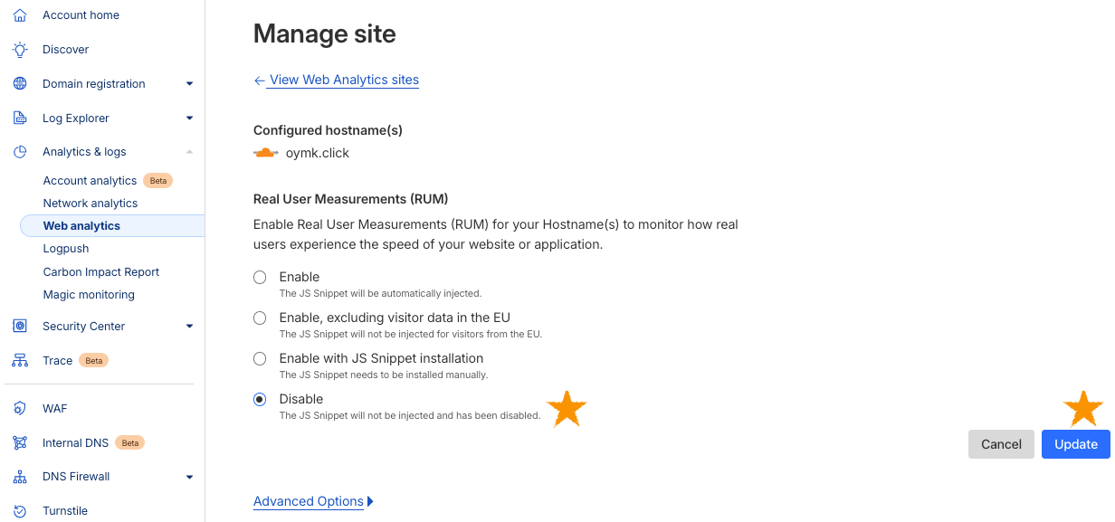This screenshot has height=522, width=1115.
Task: Click the Trace network icon
Action: click(x=20, y=361)
